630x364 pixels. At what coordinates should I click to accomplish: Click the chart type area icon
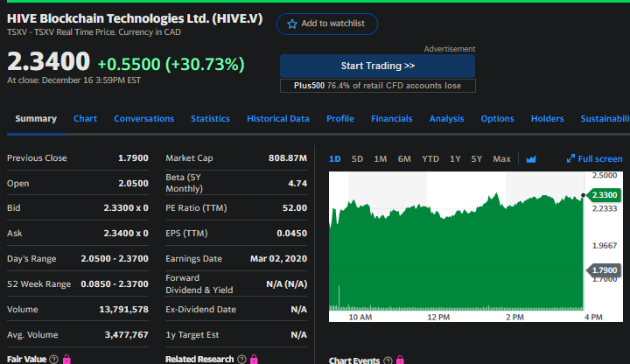click(533, 159)
